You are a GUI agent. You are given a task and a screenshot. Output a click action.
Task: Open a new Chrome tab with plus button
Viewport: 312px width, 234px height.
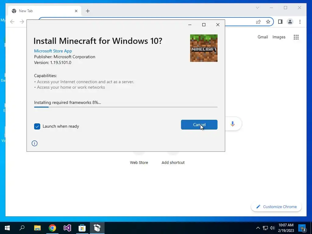pyautogui.click(x=88, y=11)
